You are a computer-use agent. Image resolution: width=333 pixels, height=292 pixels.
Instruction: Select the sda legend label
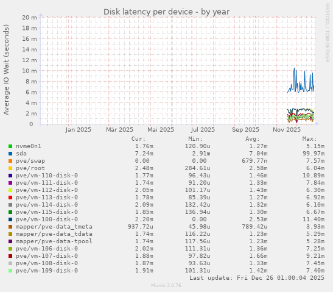click(x=21, y=154)
